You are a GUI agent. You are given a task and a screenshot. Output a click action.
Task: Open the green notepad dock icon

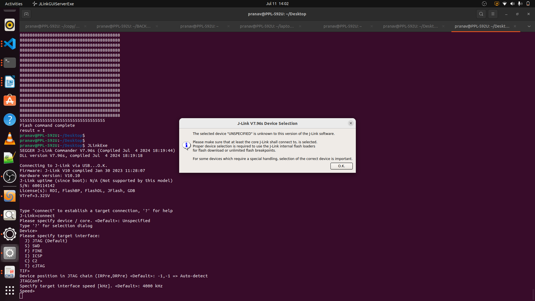(x=10, y=157)
